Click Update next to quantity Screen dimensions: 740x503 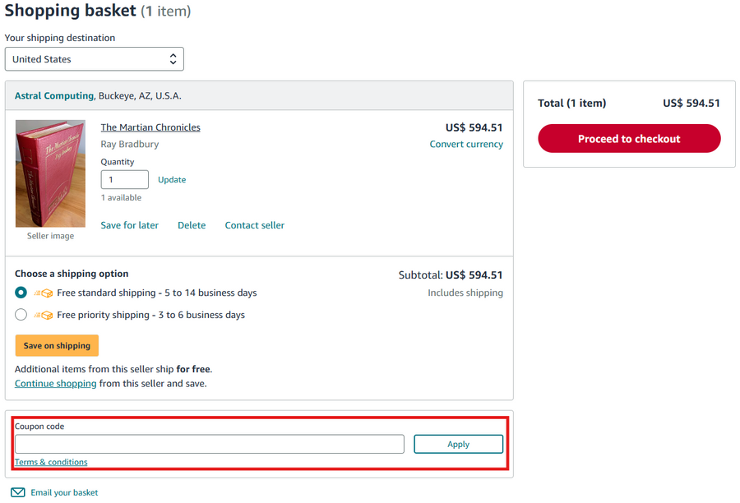(x=172, y=179)
